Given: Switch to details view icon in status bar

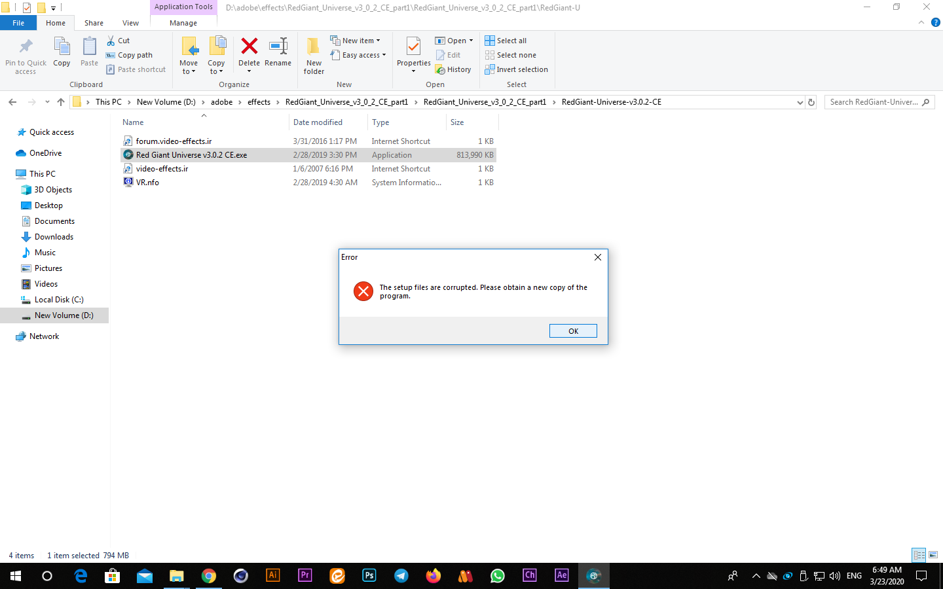Looking at the screenshot, I should [919, 555].
